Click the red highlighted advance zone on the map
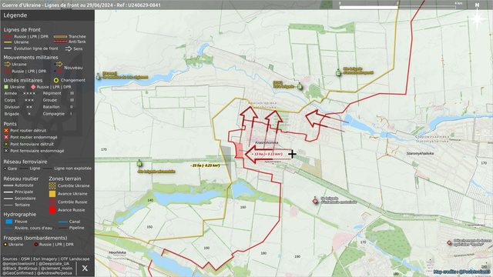This screenshot has width=493, height=277. pyautogui.click(x=239, y=151)
